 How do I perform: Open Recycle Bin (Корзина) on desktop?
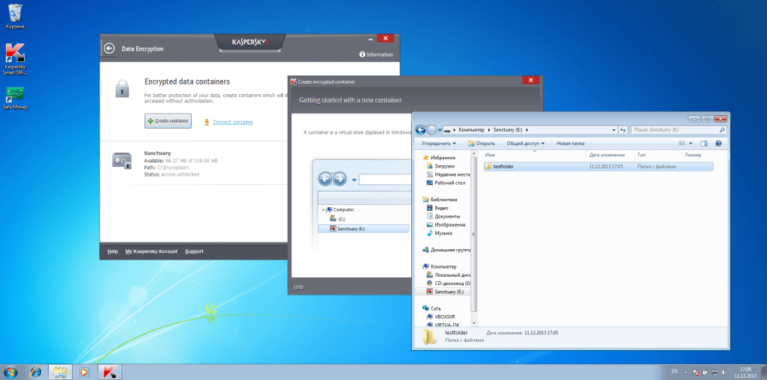tap(15, 16)
